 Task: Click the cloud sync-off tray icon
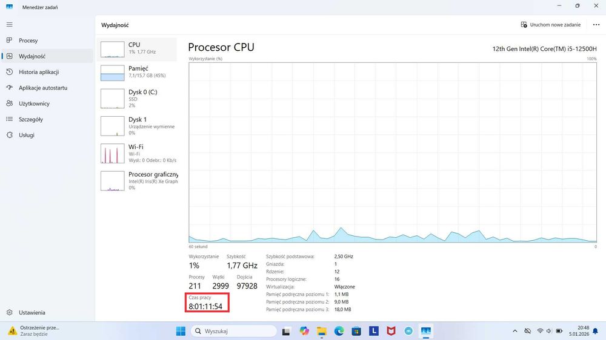(528, 331)
